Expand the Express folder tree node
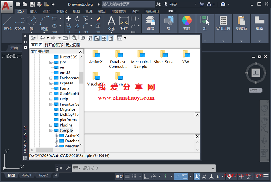The height and width of the screenshot is (182, 271). (x=51, y=83)
